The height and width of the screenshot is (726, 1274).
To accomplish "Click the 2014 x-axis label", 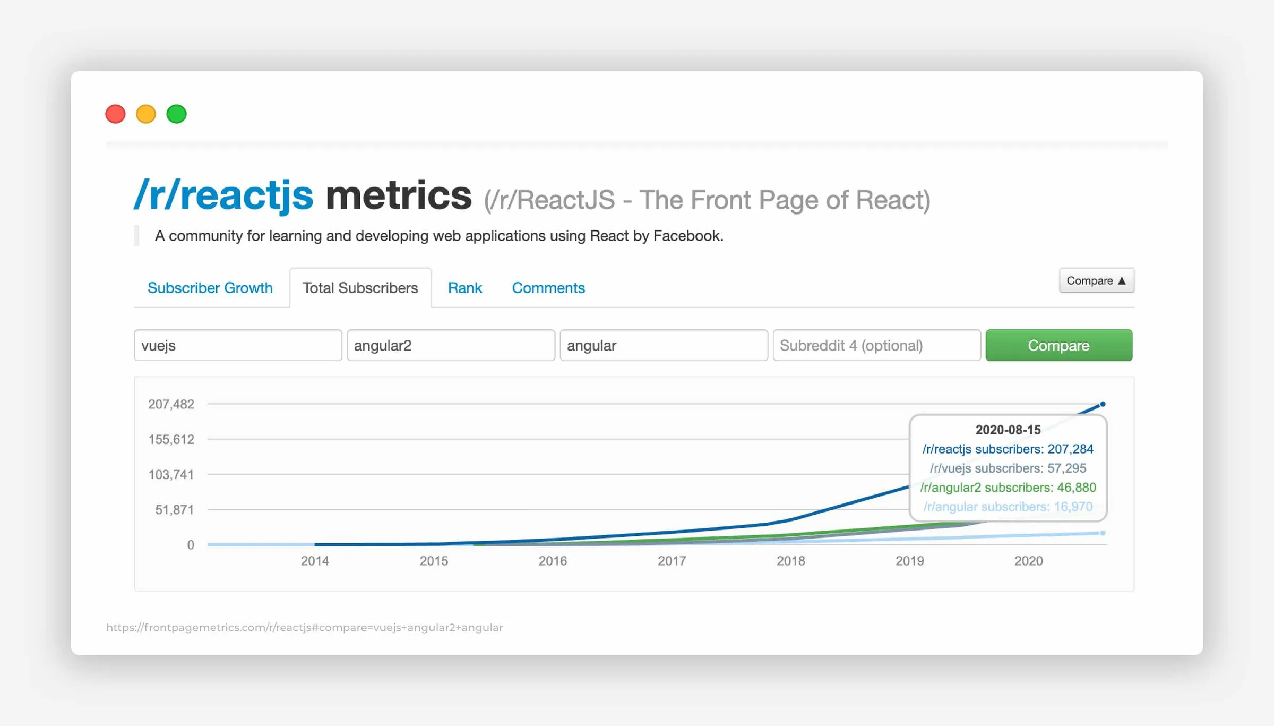I will pos(315,561).
